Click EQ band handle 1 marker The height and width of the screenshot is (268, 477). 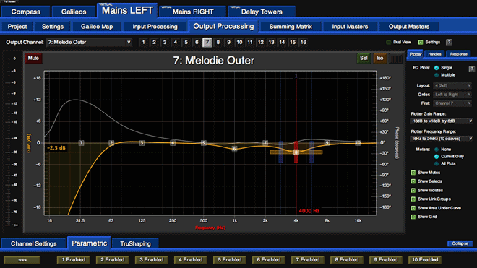(81, 143)
